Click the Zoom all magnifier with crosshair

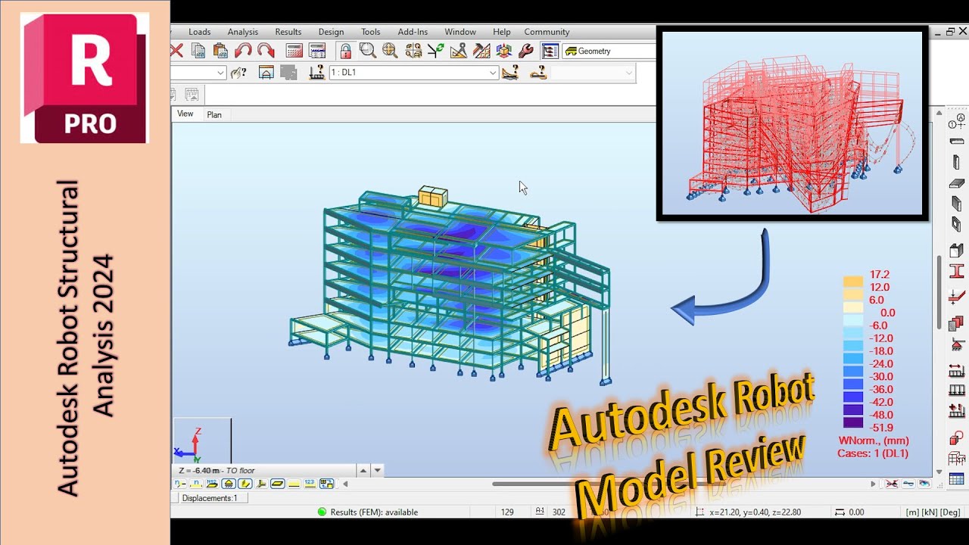point(390,51)
